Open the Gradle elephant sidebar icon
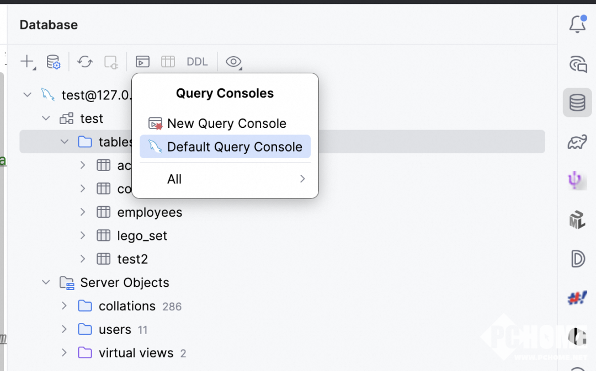 coord(577,142)
